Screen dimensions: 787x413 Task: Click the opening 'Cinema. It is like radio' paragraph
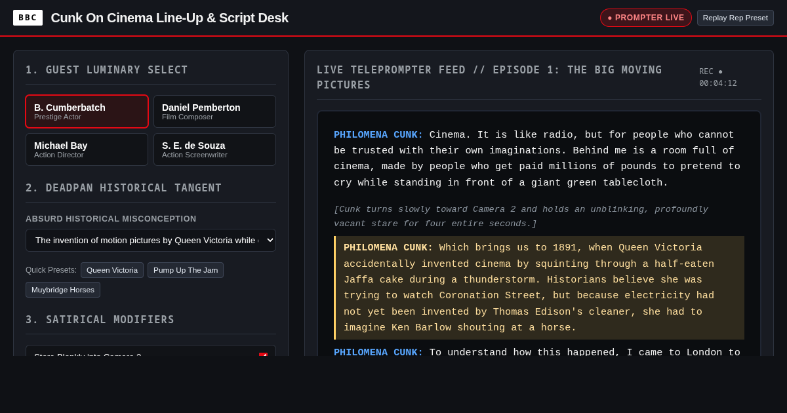point(539,159)
